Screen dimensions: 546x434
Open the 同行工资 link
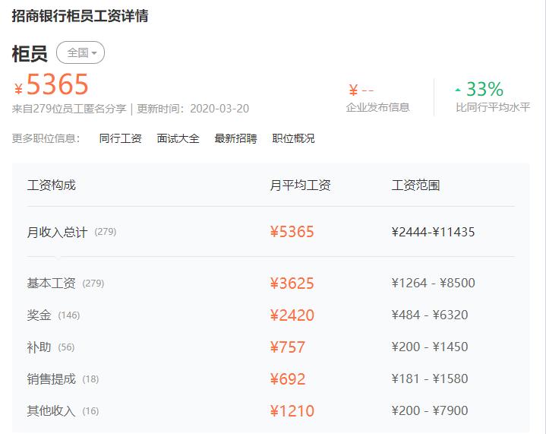tap(120, 138)
